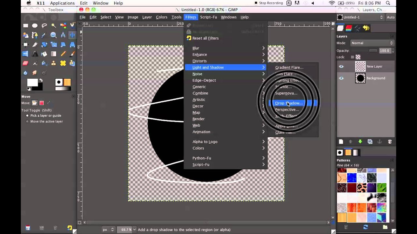Select the Flip tool
This screenshot has width=417, height=234.
click(x=25, y=54)
